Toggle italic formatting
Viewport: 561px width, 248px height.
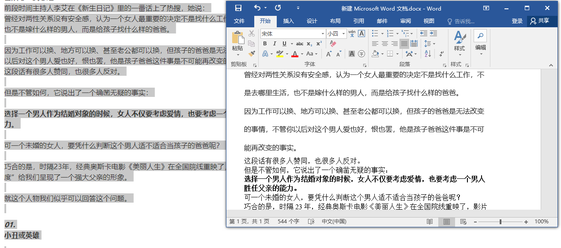pos(275,44)
